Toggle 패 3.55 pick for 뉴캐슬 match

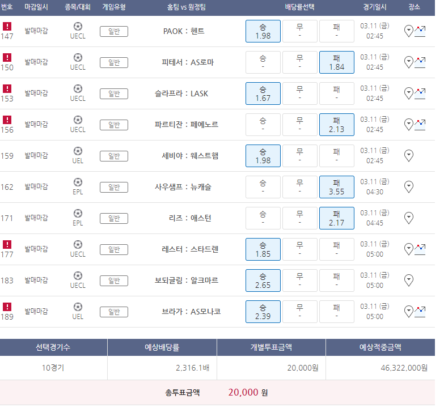point(336,187)
